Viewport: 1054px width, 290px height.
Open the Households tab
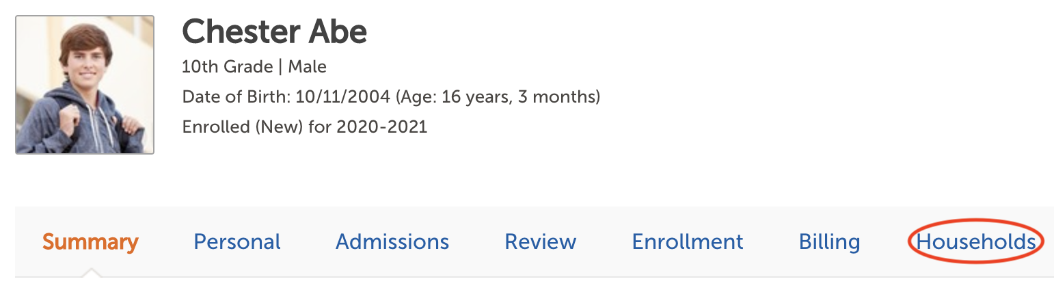(975, 241)
